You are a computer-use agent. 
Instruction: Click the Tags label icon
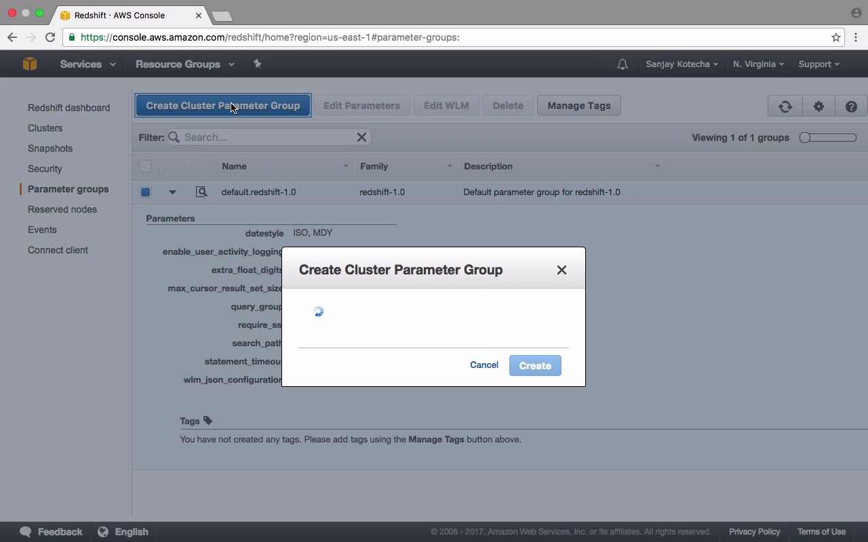pos(208,421)
